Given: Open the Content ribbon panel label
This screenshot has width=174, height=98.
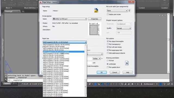Looking at the screenshot, I should tap(142, 8).
